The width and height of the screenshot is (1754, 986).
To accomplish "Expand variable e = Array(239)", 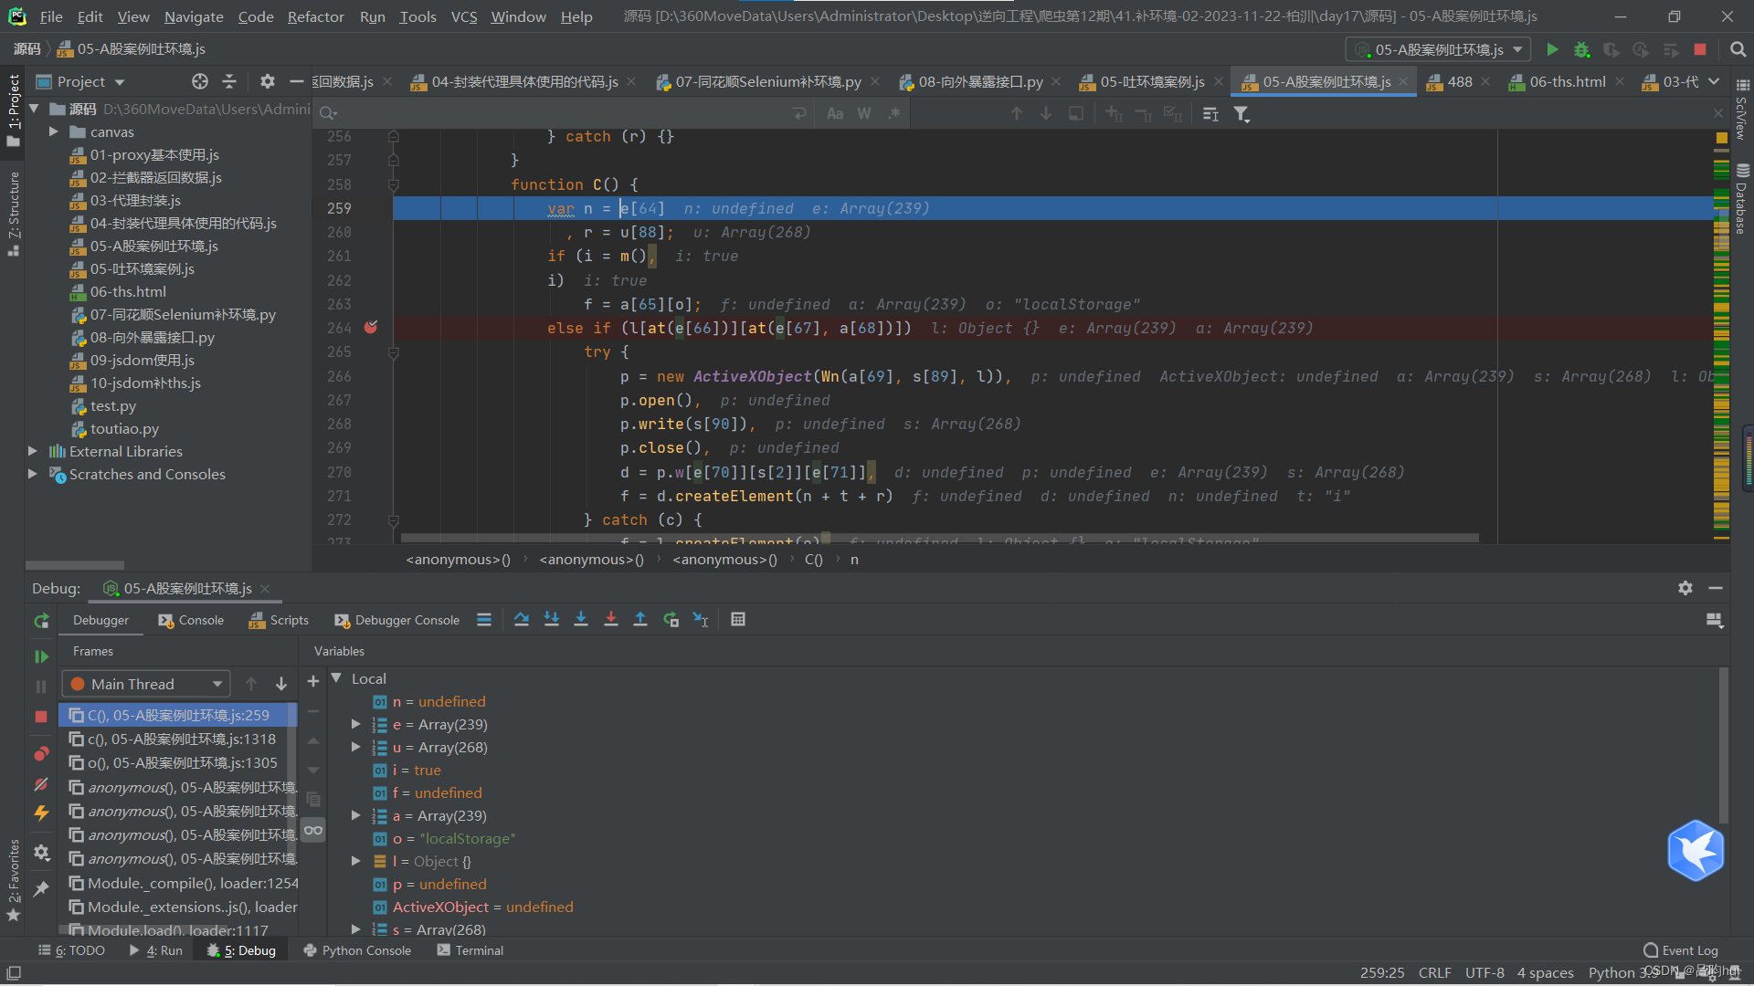I will (x=356, y=724).
